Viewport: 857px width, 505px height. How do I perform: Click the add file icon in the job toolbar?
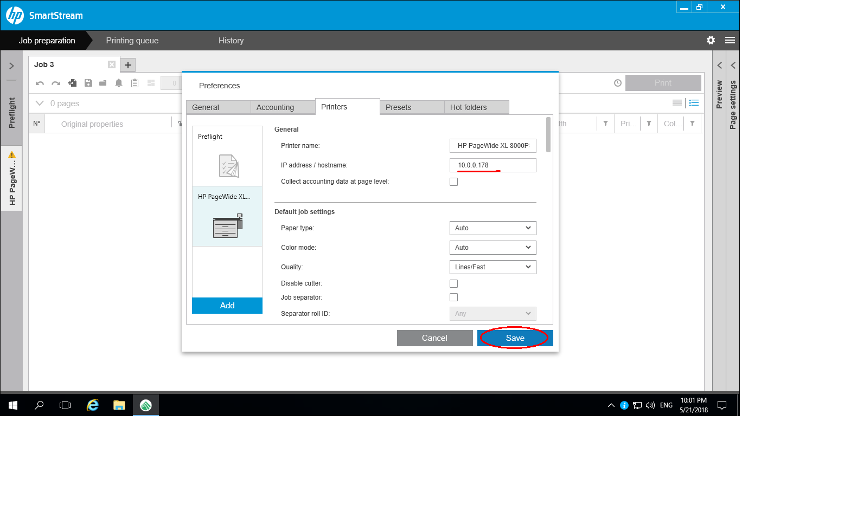click(72, 83)
